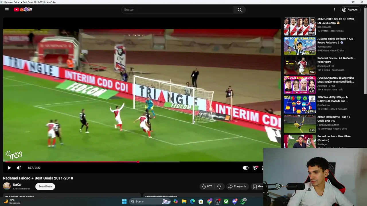
Task: Open Zlatan Ibrahimovic Top 10 Goals title
Action: [334, 119]
